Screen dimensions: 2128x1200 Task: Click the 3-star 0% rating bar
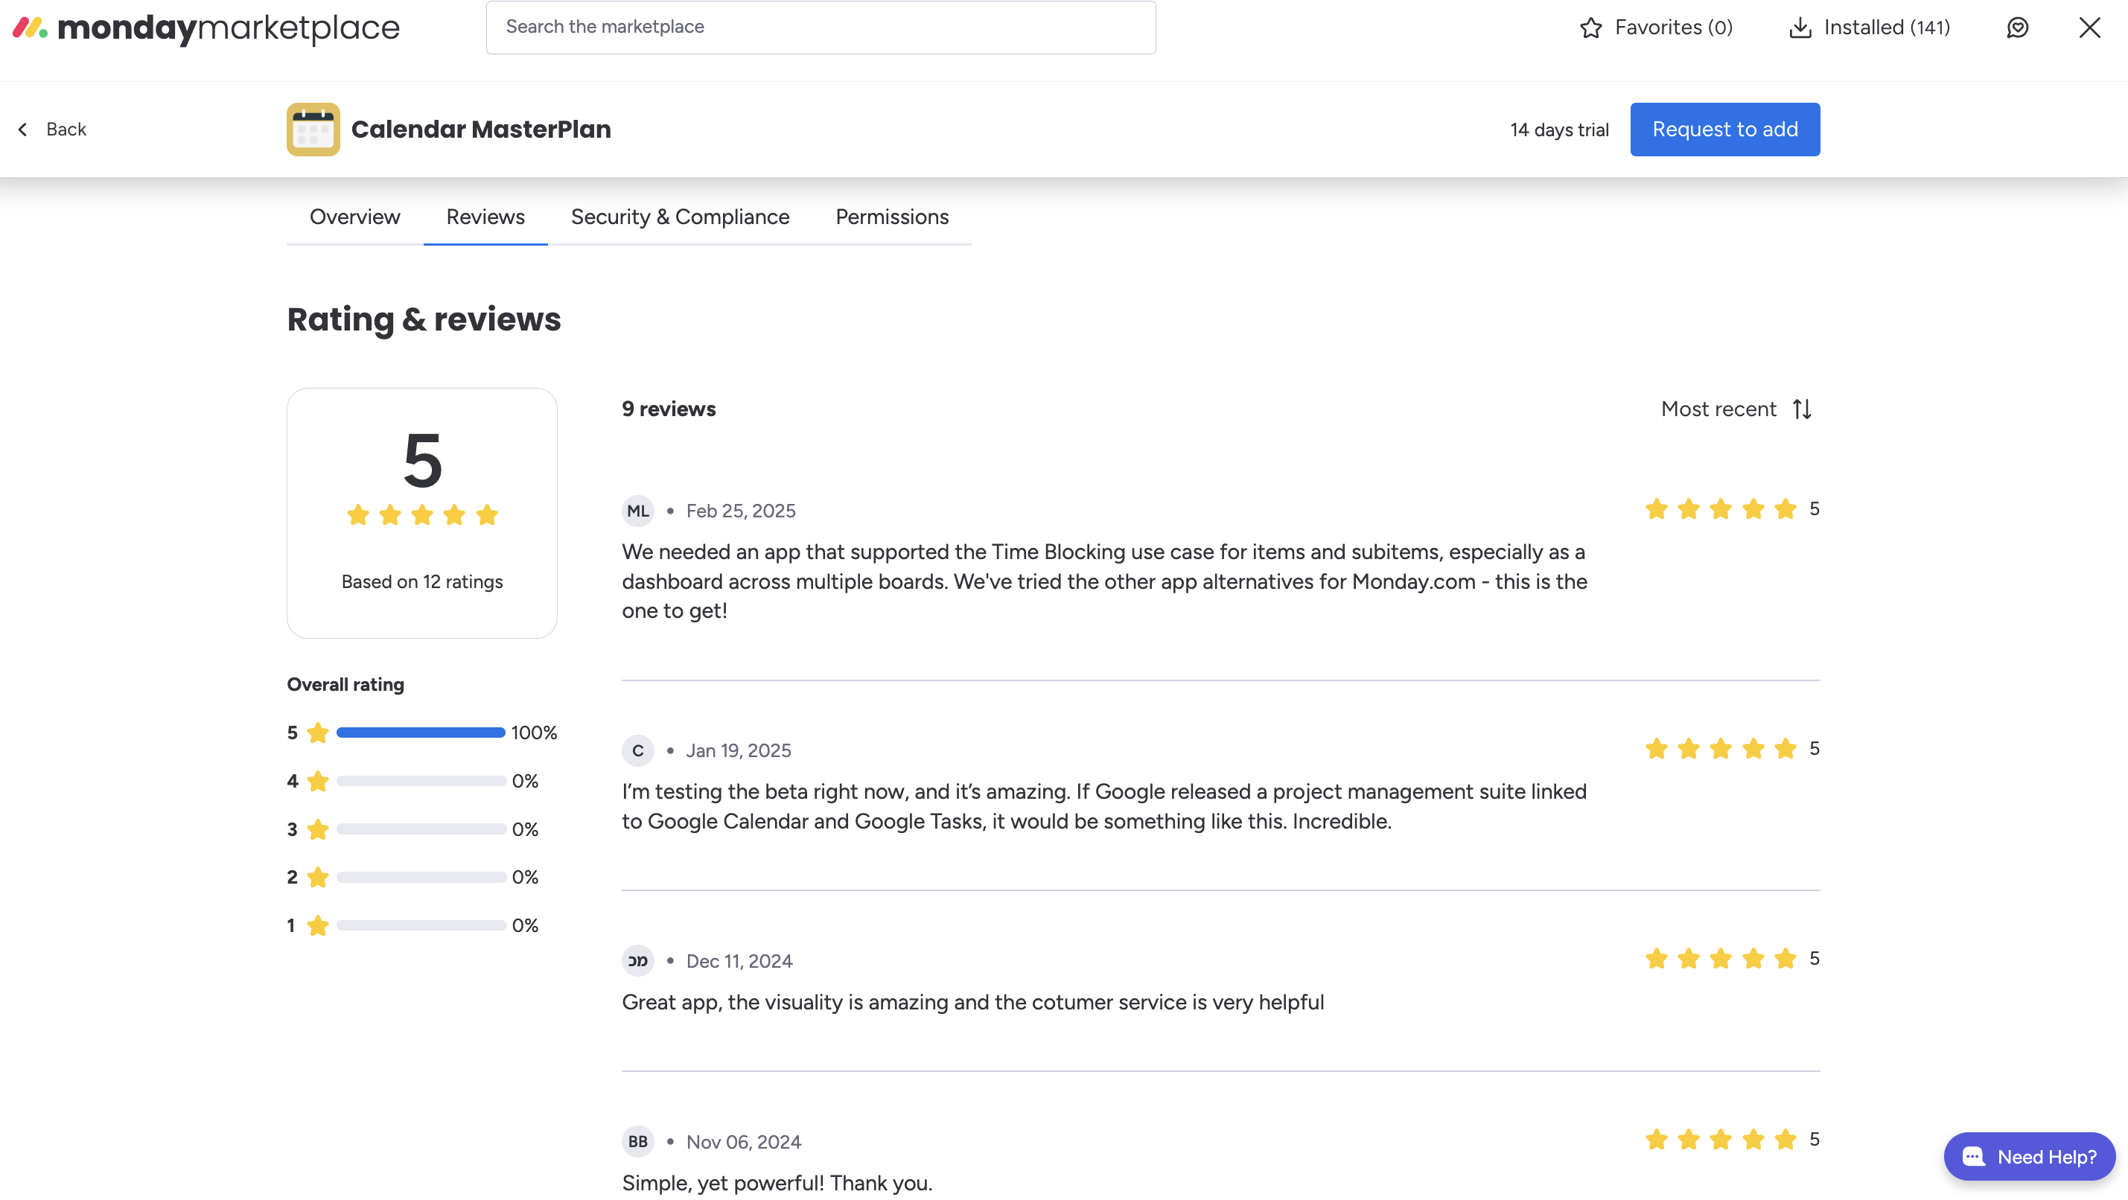[421, 830]
